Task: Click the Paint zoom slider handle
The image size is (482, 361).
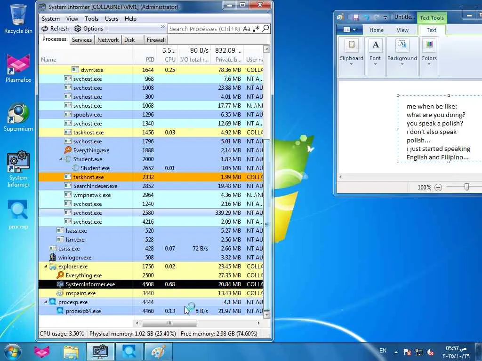Action: [466, 187]
